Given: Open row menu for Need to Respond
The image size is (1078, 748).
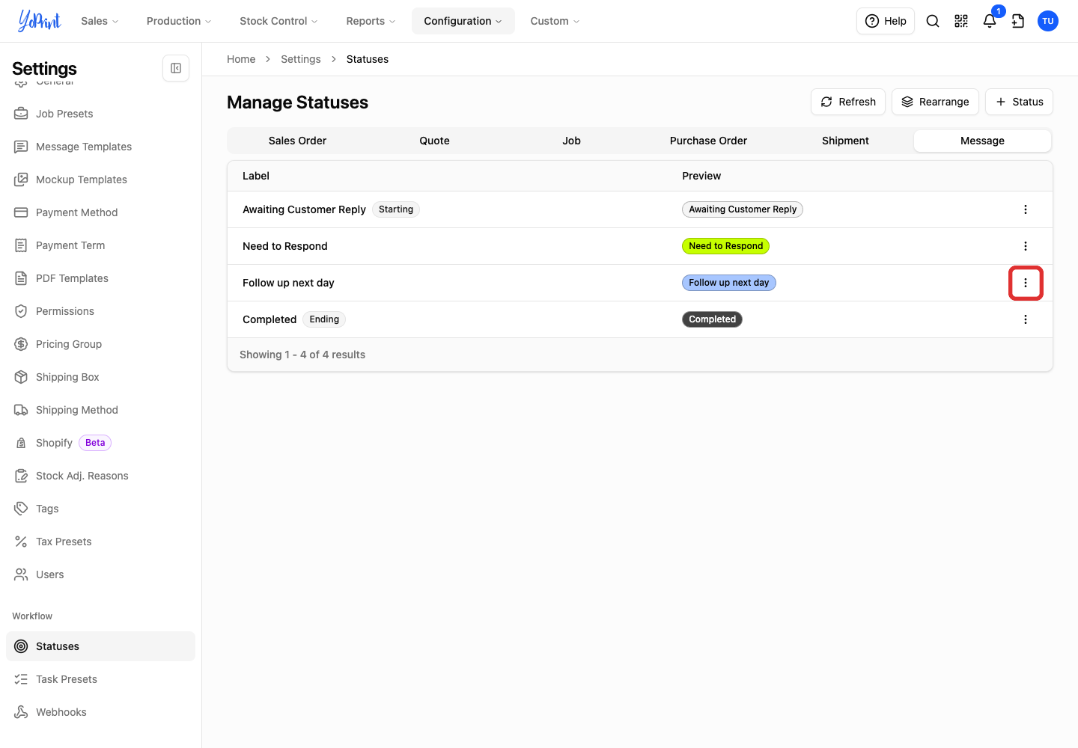Looking at the screenshot, I should pyautogui.click(x=1026, y=246).
